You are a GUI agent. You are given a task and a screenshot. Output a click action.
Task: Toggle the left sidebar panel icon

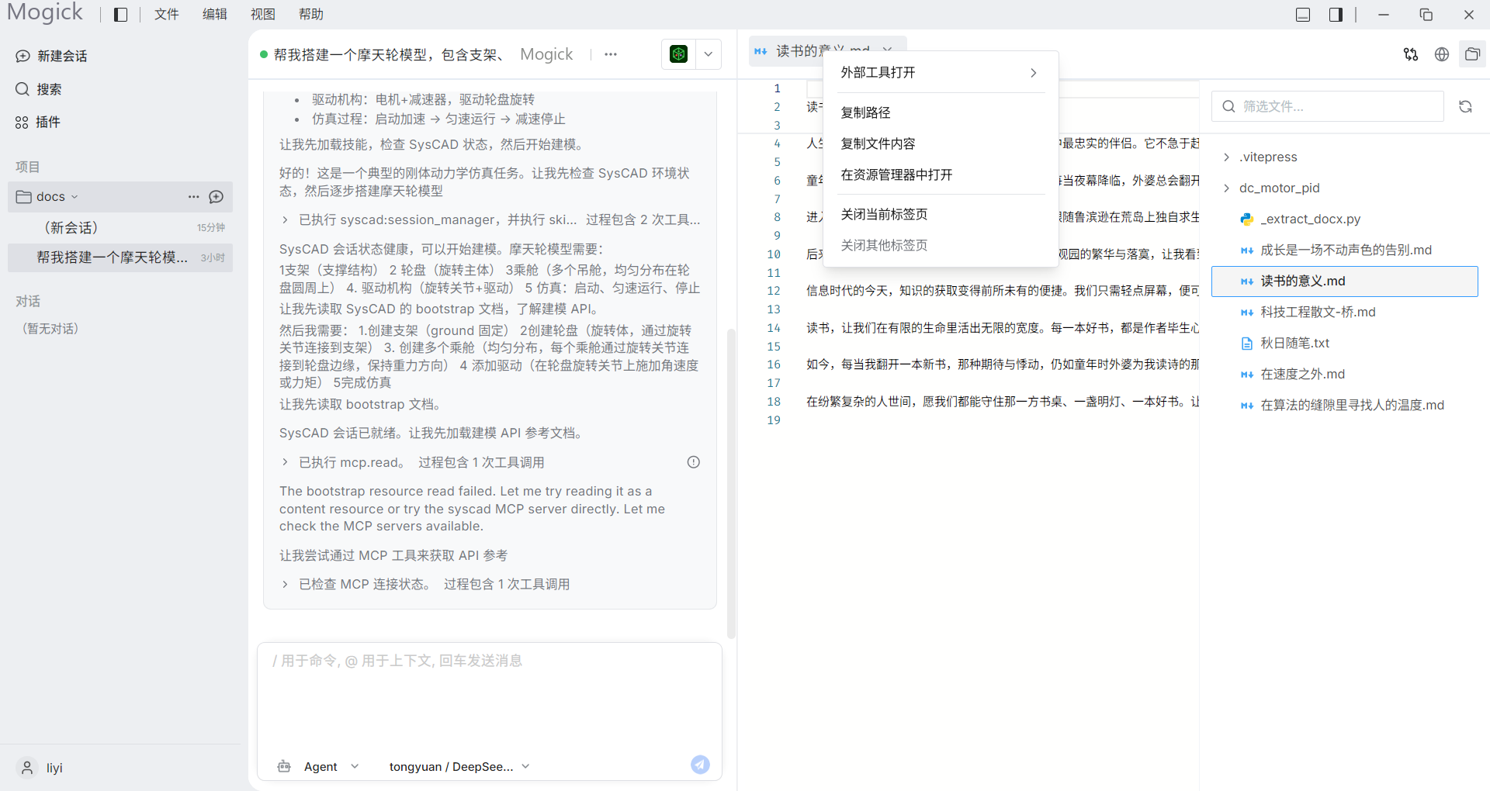[x=120, y=15]
